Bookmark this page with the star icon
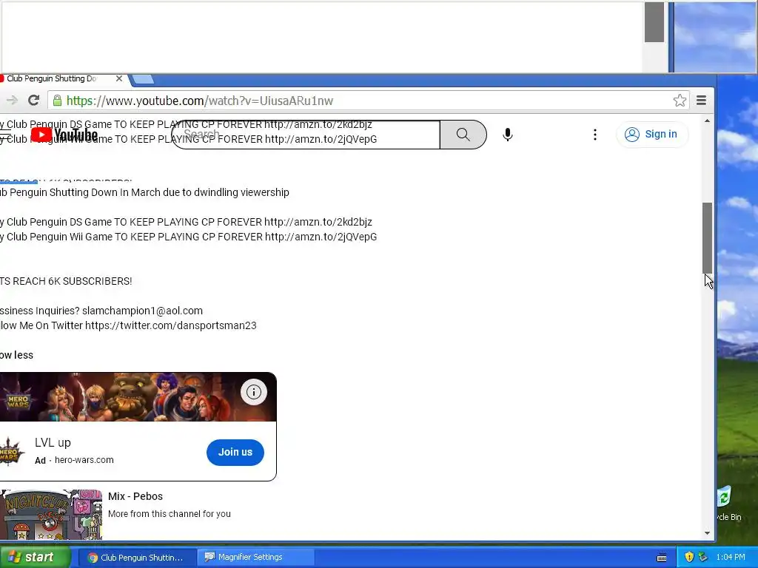Viewport: 758px width, 568px height. [680, 101]
